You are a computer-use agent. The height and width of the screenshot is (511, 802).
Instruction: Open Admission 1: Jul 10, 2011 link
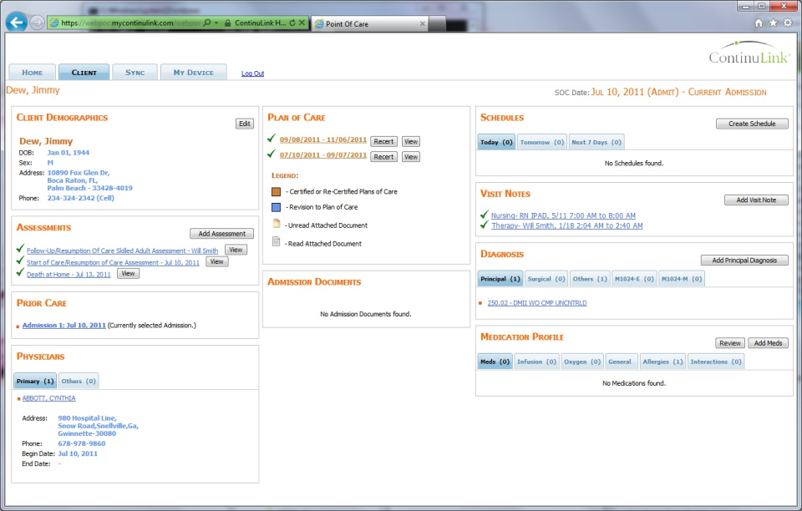64,326
